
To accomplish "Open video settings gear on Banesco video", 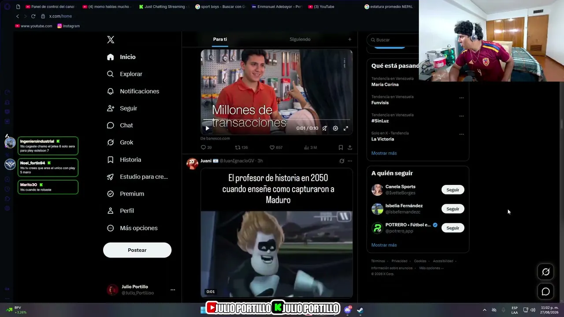I will pos(335,129).
